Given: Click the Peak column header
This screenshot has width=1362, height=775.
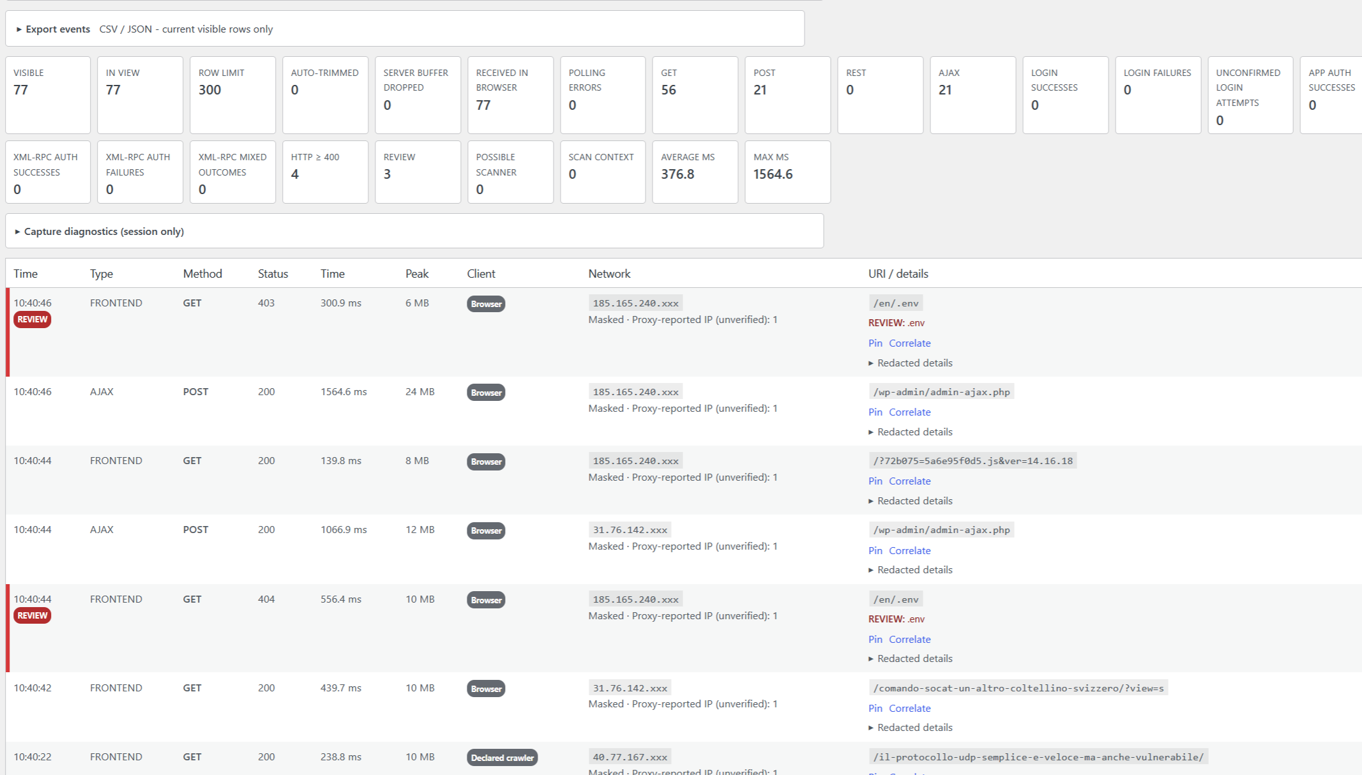Looking at the screenshot, I should click(x=416, y=273).
